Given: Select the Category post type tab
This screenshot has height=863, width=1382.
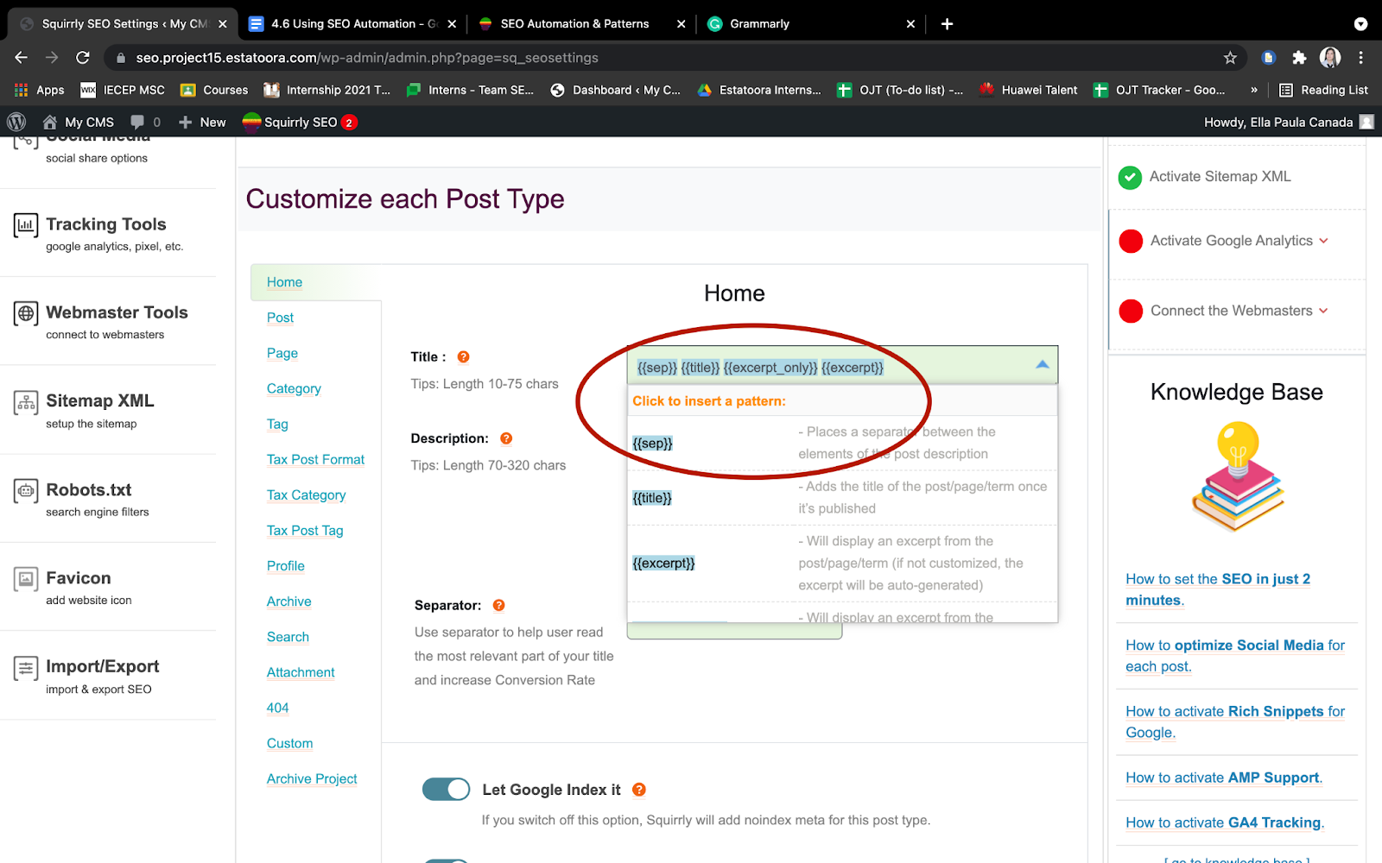Looking at the screenshot, I should coord(294,389).
